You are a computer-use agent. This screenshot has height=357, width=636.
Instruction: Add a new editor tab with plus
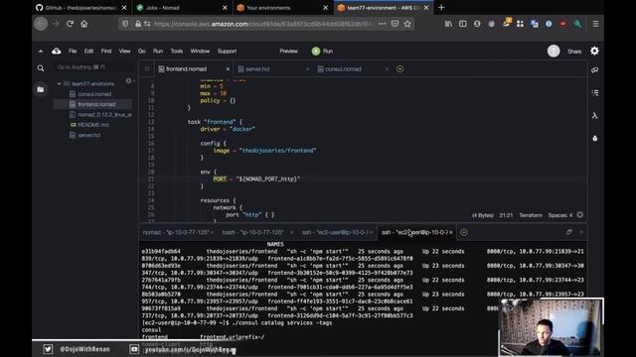point(399,69)
